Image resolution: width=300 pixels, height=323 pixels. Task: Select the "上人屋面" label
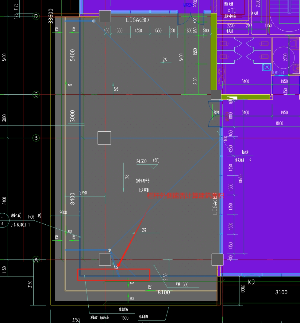coord(143,190)
